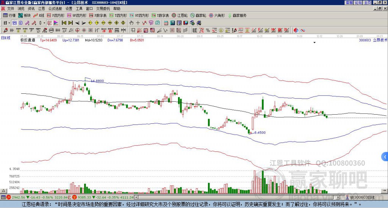Click the calendar icon with 21
The image size is (388, 208).
(x=166, y=23)
